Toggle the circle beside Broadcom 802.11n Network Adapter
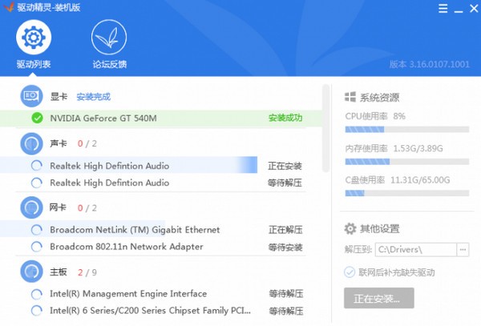This screenshot has height=326, width=481. click(37, 247)
